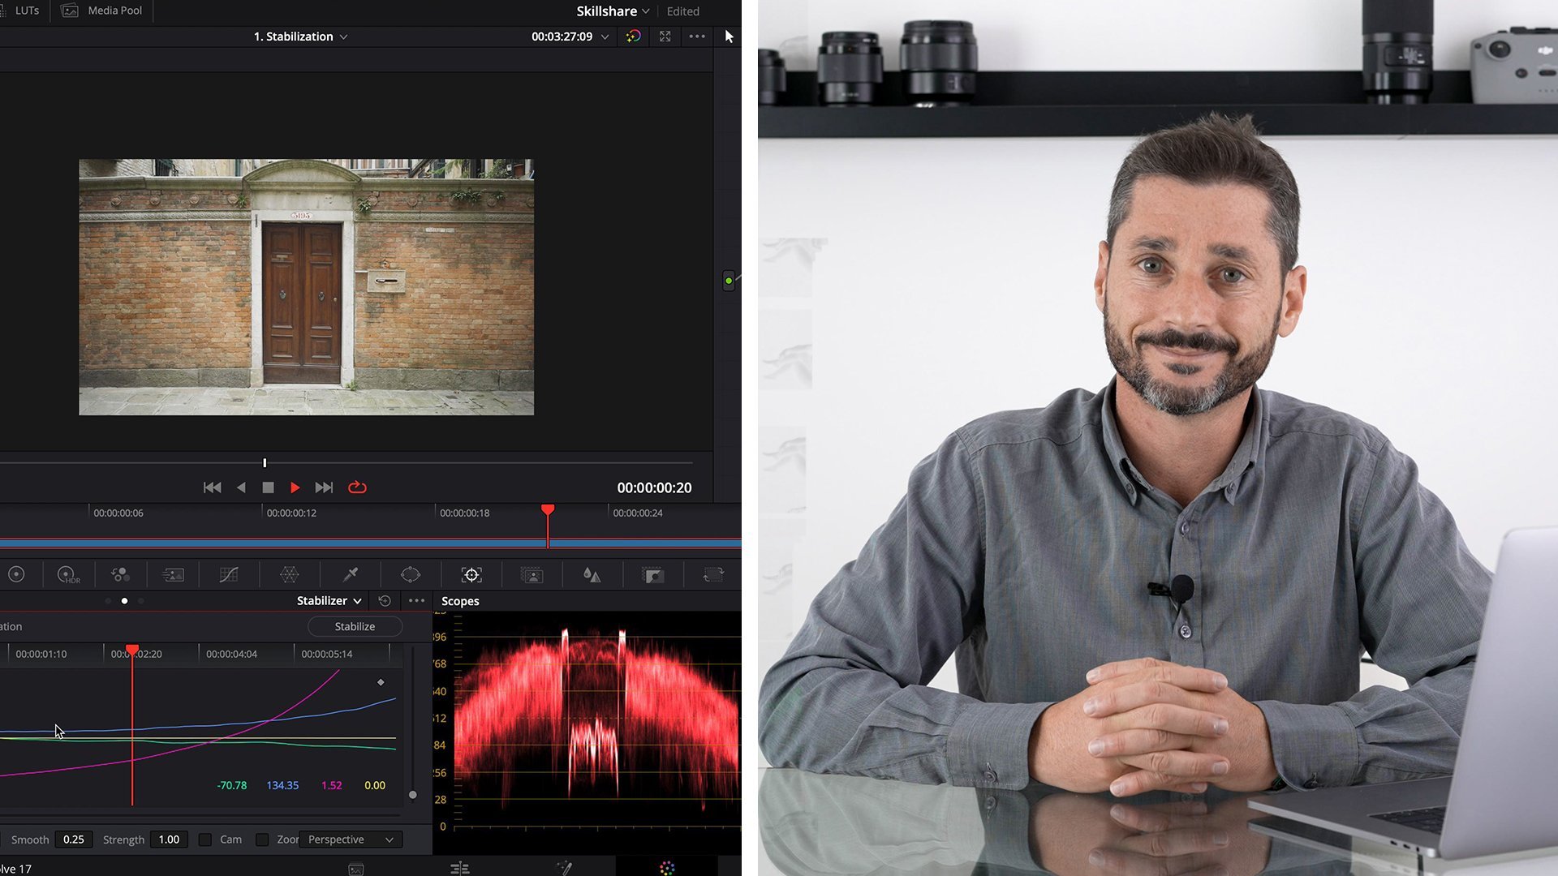Open the RGB Mixer palette
Image resolution: width=1558 pixels, height=876 pixels.
point(120,575)
